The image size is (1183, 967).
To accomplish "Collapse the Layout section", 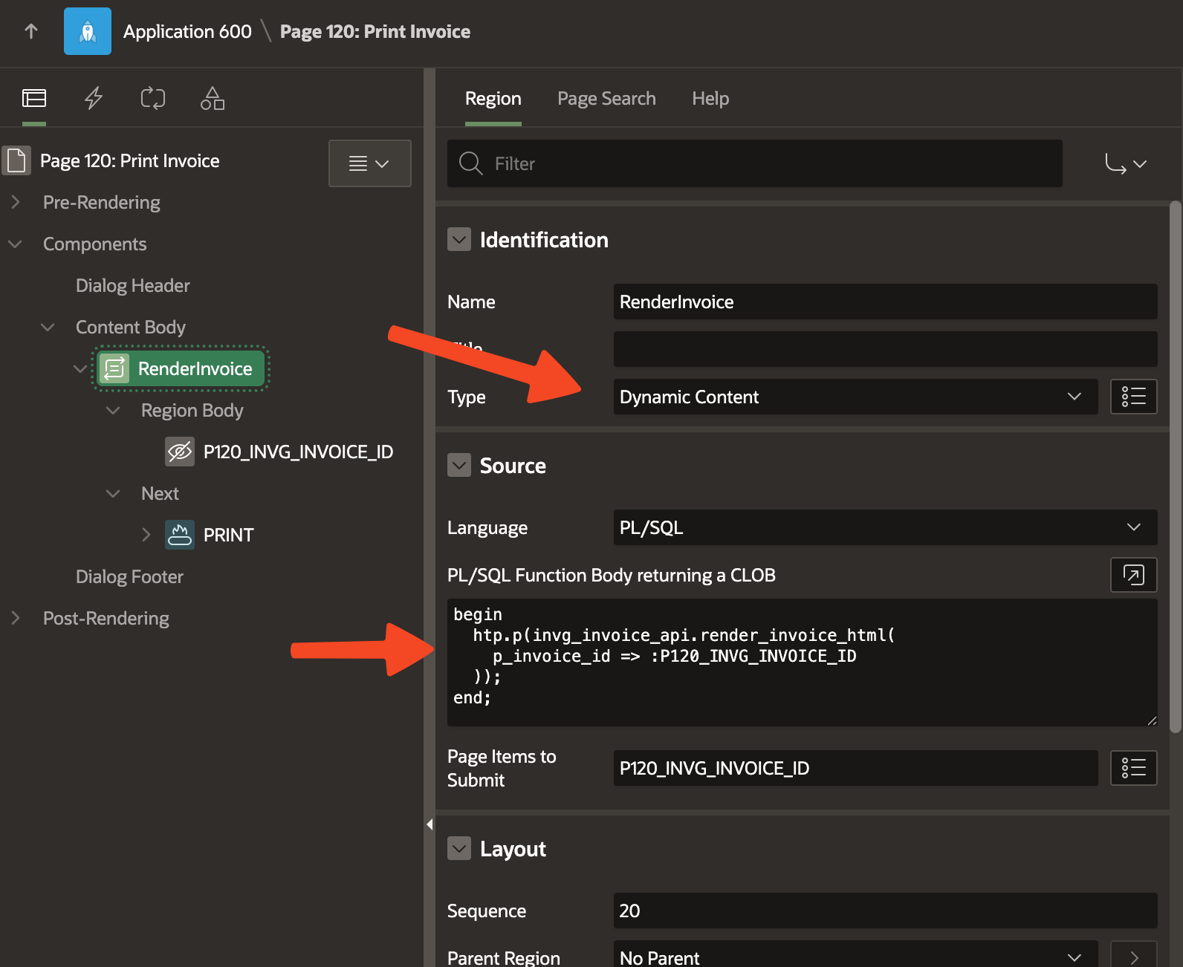I will pyautogui.click(x=459, y=848).
